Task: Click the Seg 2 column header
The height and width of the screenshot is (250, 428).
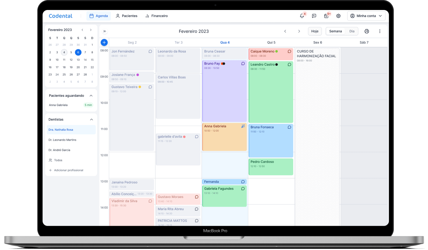Action: 132,42
